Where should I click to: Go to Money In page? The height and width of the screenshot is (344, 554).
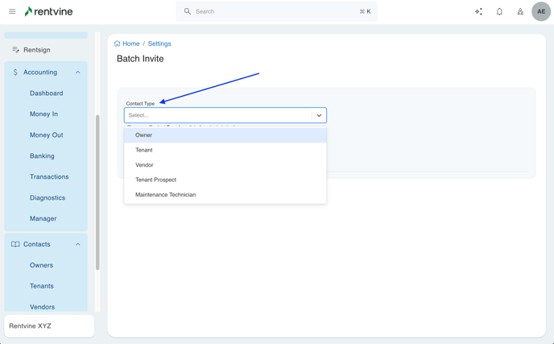43,114
